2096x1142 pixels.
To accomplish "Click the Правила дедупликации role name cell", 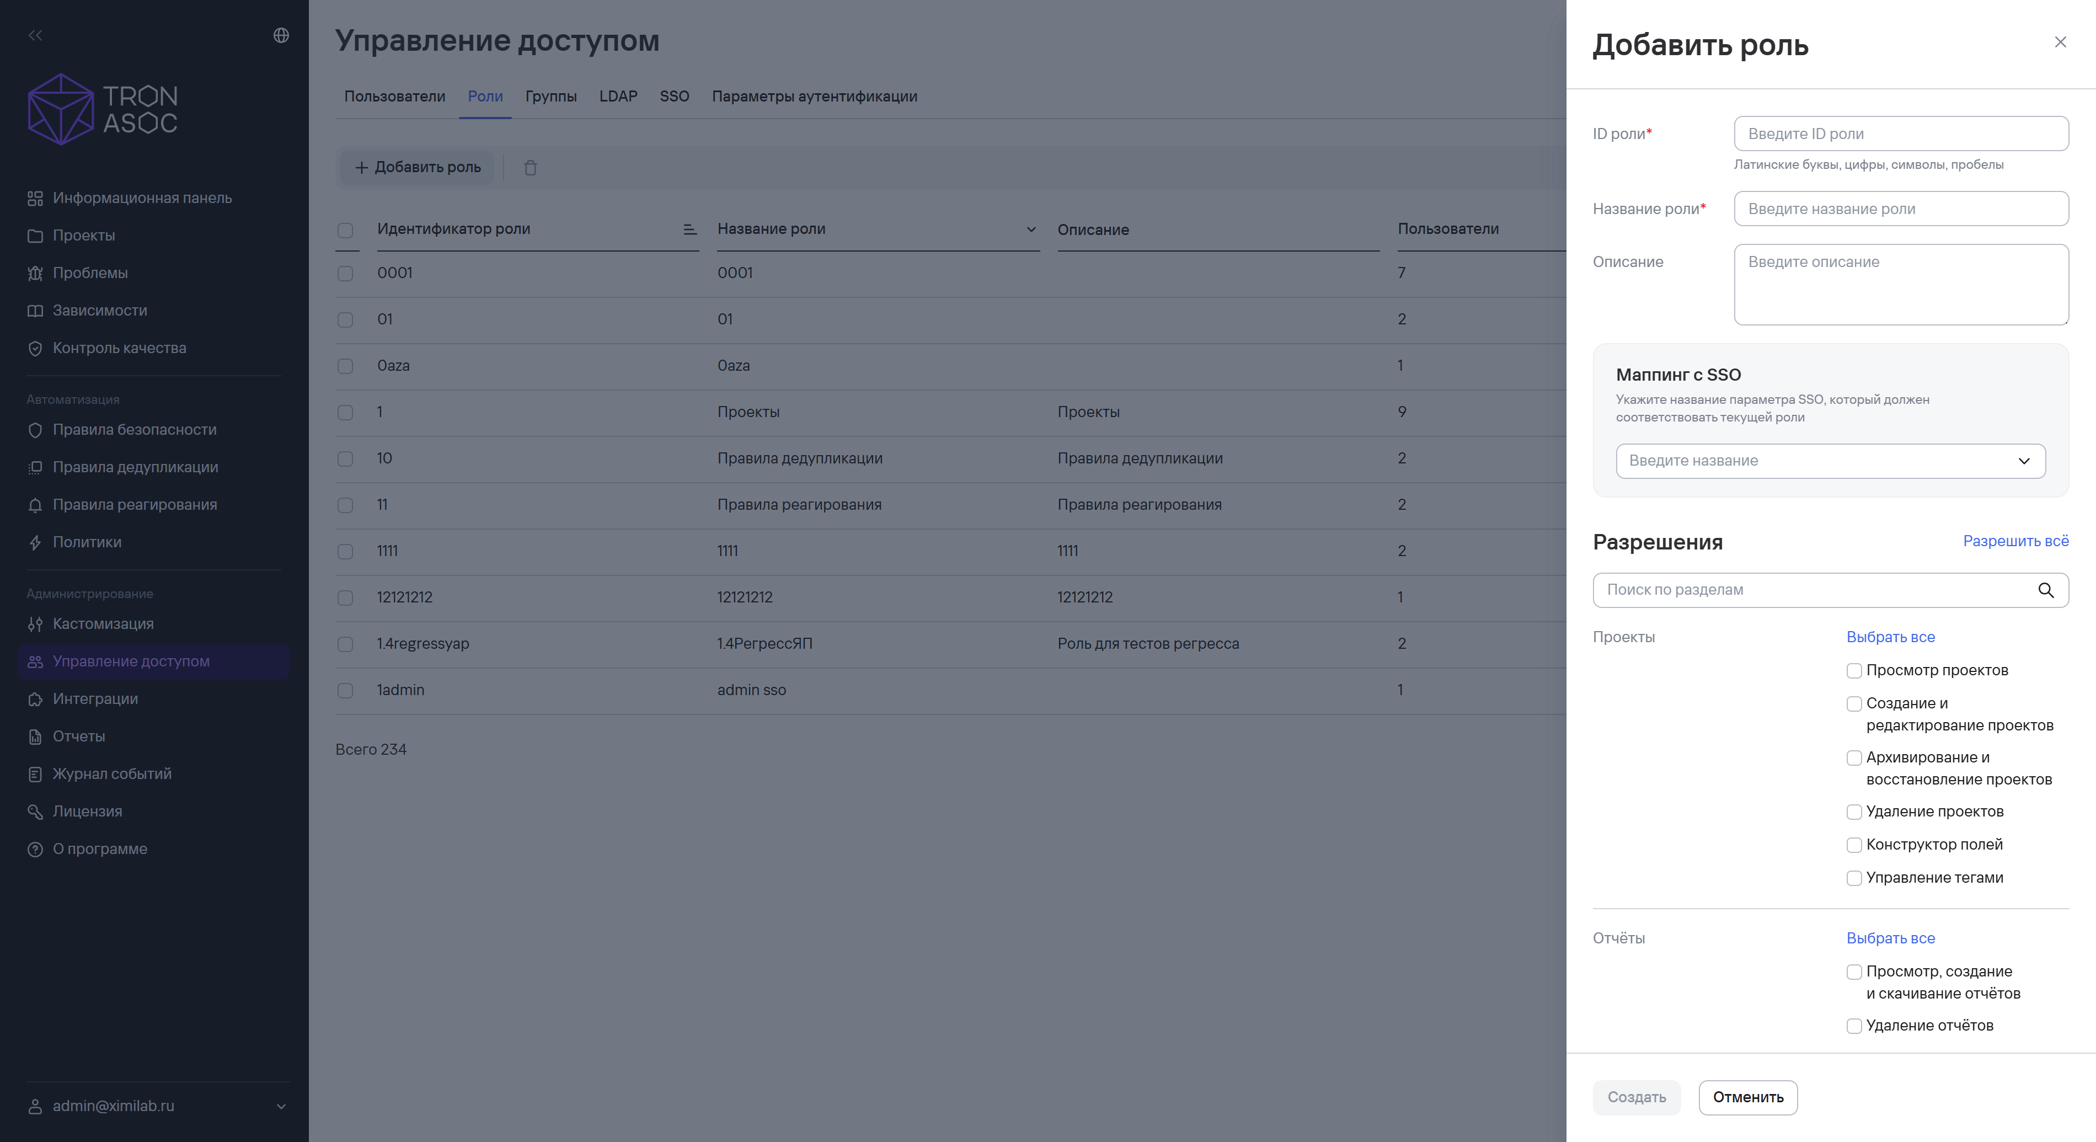I will click(800, 458).
